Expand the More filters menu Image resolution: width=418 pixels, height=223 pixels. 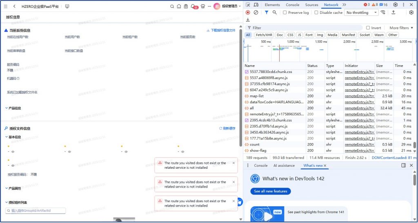click(401, 28)
